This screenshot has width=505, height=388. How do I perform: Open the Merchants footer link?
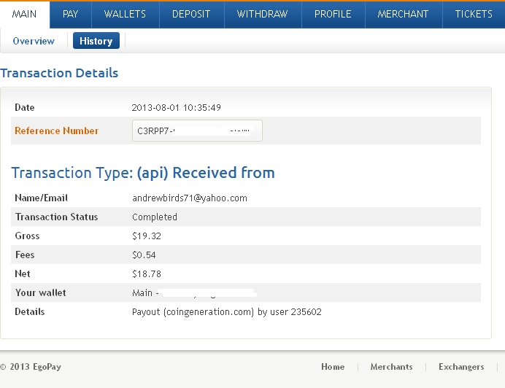(391, 367)
